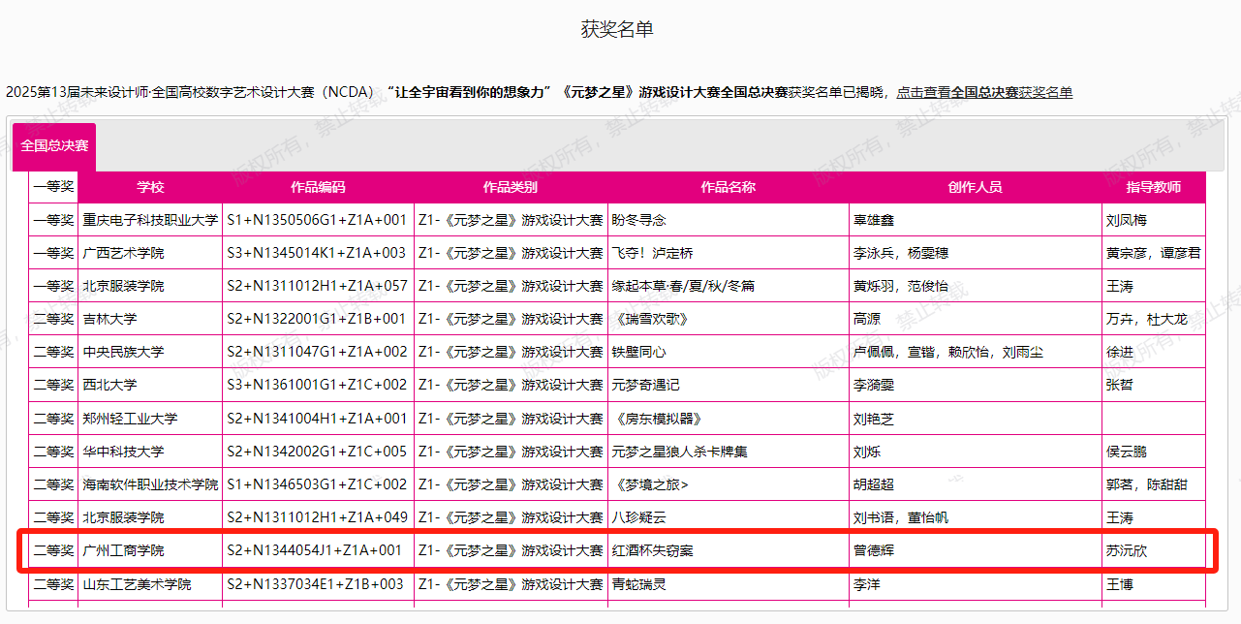1241x624 pixels.
Task: Select 广州工商学院 in the highlighted row
Action: [x=123, y=550]
